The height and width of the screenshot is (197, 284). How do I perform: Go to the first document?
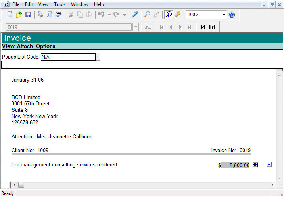[162, 27]
